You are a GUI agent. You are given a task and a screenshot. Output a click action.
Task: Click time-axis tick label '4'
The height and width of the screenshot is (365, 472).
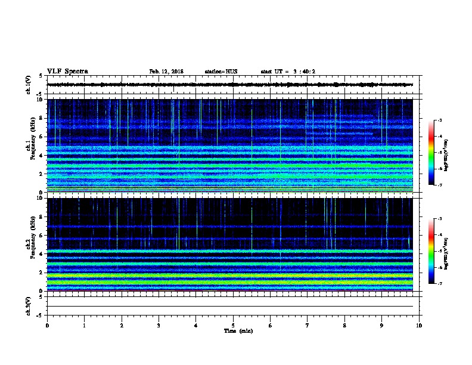[x=196, y=326]
